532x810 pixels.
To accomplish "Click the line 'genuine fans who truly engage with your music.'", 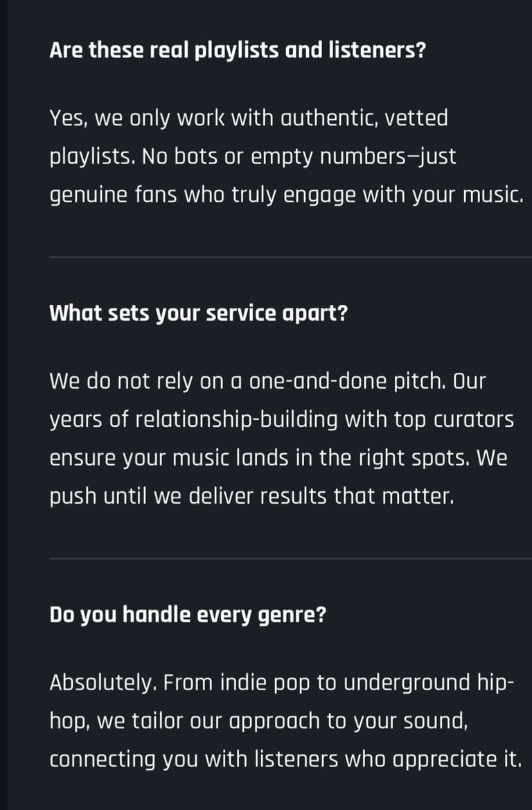I will point(287,195).
